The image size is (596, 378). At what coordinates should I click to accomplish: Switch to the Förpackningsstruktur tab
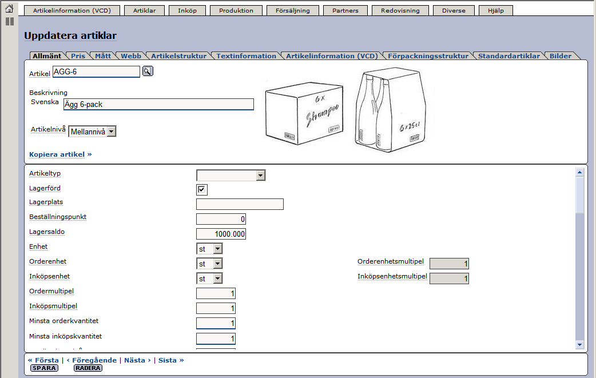tap(428, 56)
